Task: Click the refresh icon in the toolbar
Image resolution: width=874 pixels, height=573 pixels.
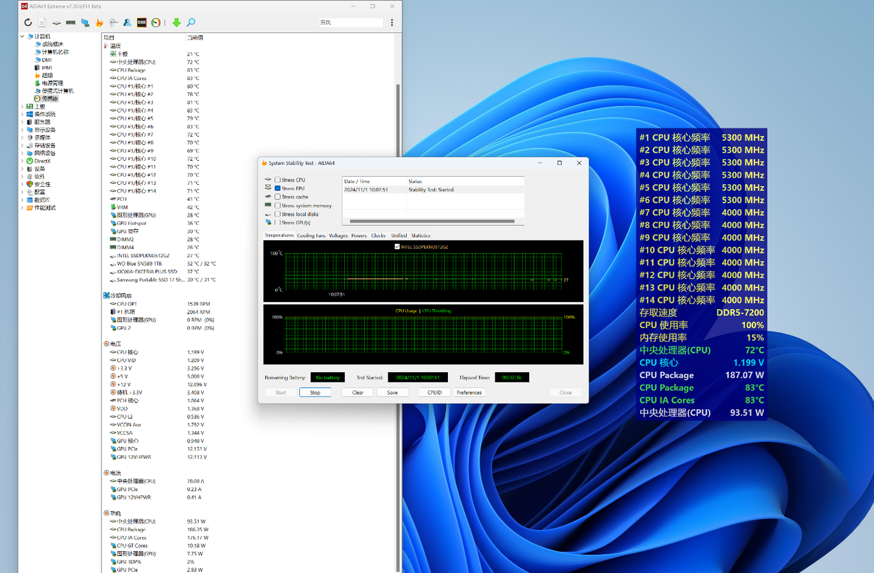Action: [28, 22]
